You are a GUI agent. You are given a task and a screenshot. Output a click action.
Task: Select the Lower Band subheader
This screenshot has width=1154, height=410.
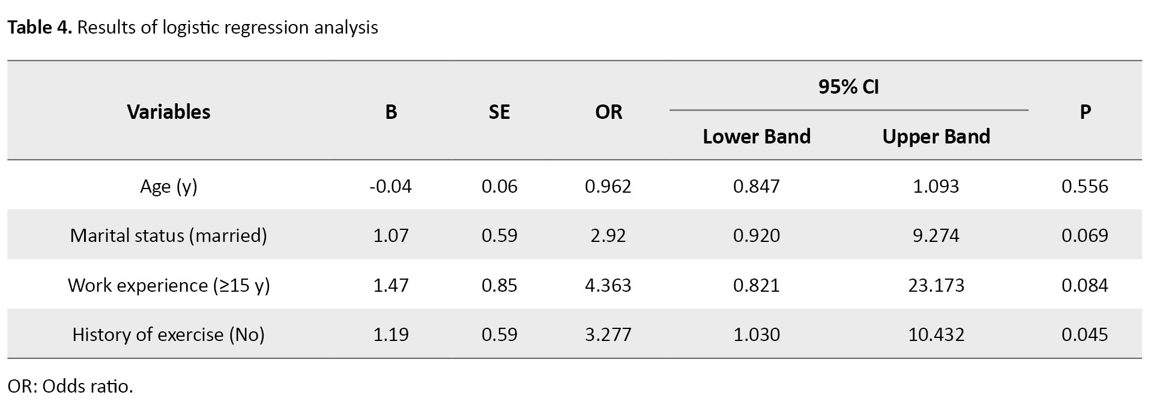click(757, 136)
